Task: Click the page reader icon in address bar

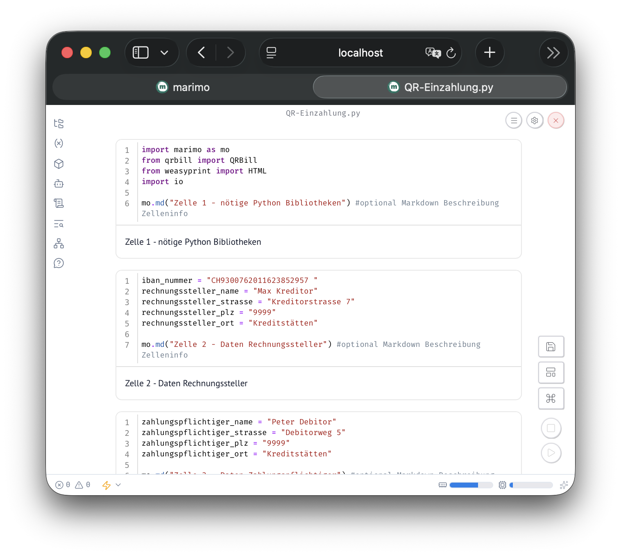Action: [271, 52]
